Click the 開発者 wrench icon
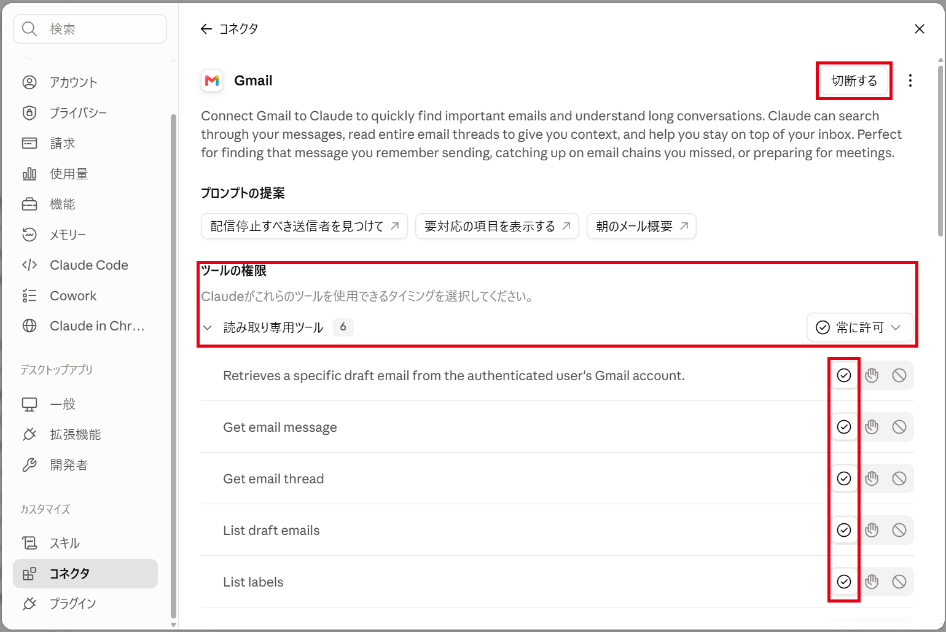This screenshot has width=946, height=632. 29,465
